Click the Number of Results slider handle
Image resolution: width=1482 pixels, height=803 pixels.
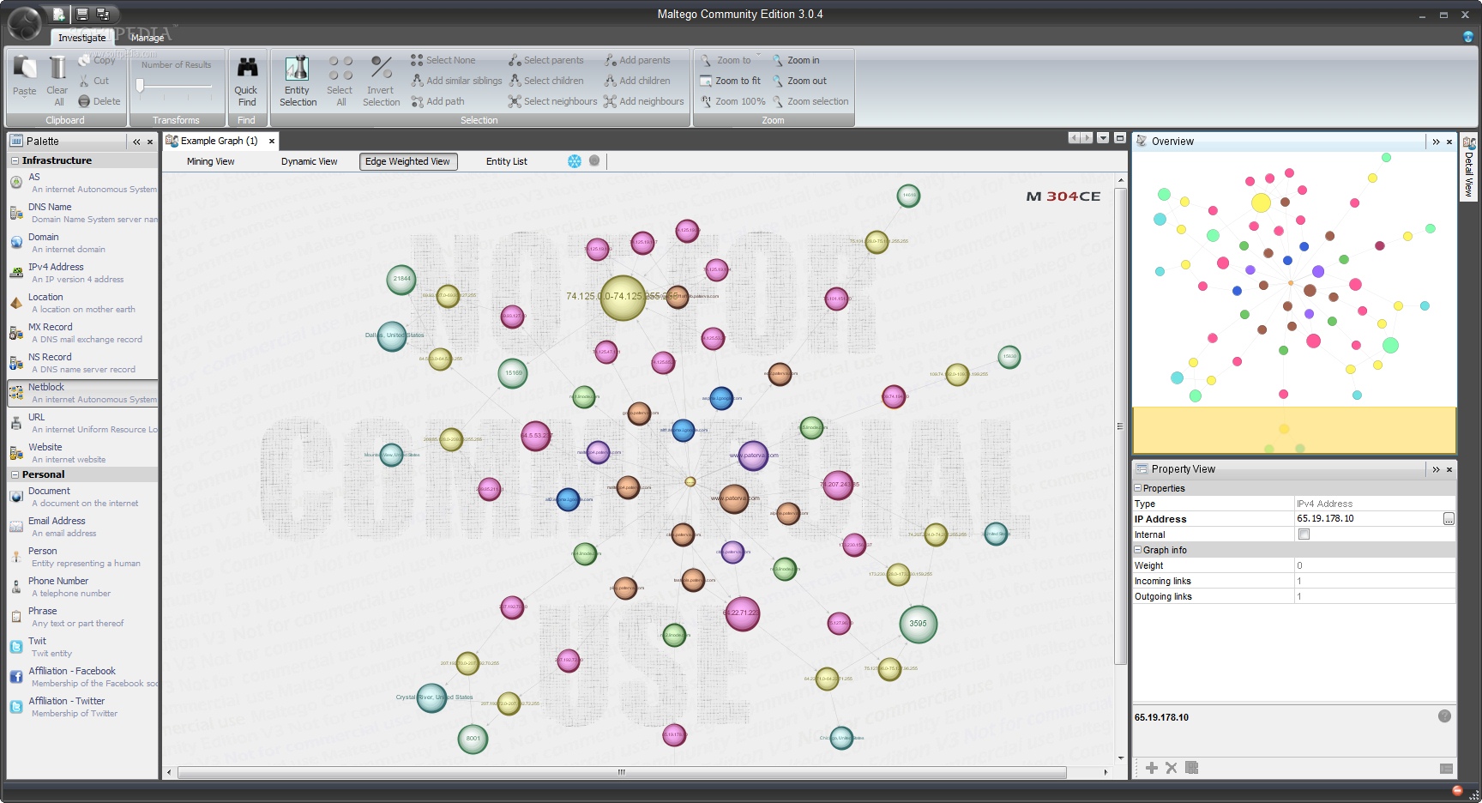(x=140, y=85)
